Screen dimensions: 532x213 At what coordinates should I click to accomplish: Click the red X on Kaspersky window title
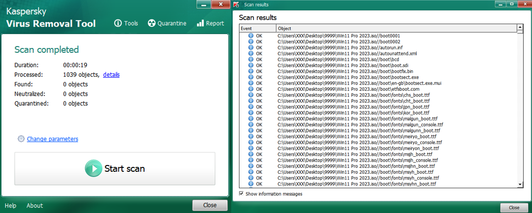pyautogui.click(x=221, y=4)
